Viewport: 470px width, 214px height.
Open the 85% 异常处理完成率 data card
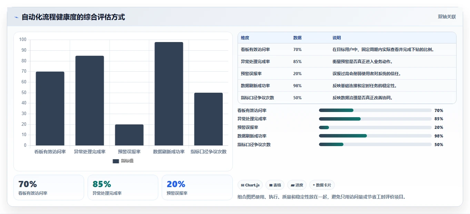[123, 187]
